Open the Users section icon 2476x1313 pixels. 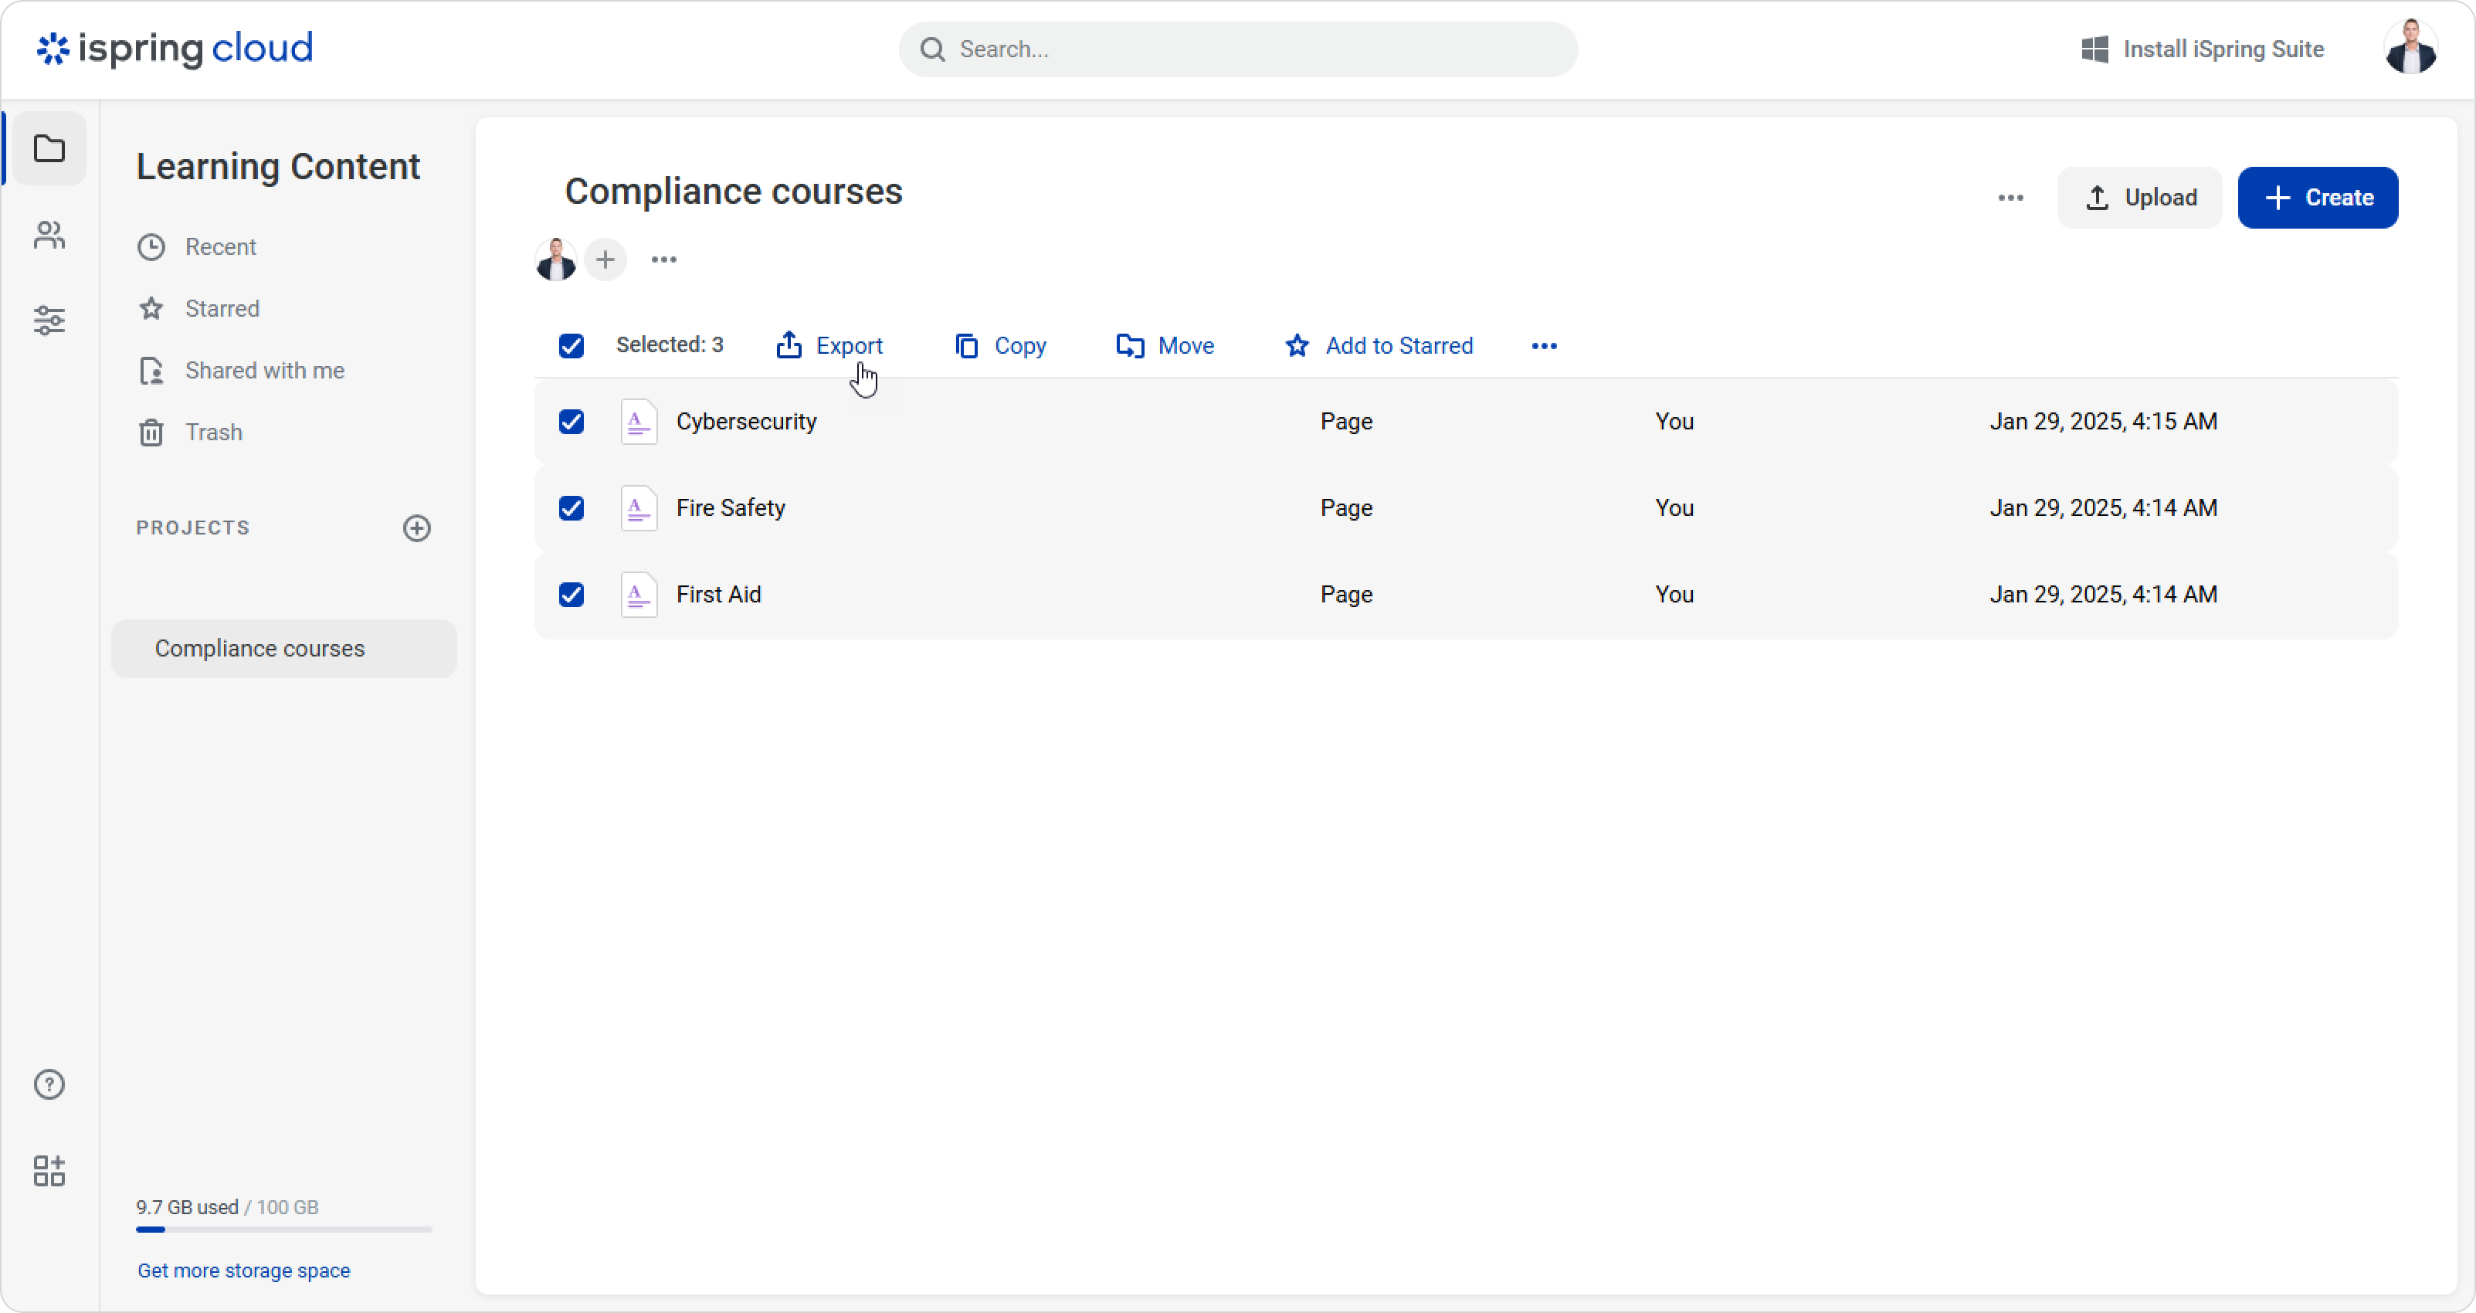click(x=49, y=235)
